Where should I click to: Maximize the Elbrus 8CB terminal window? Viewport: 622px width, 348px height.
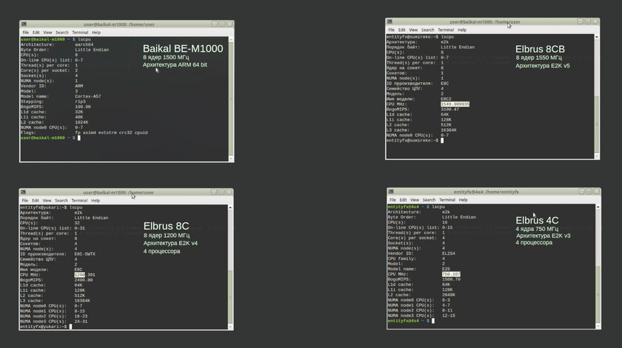pyautogui.click(x=587, y=21)
